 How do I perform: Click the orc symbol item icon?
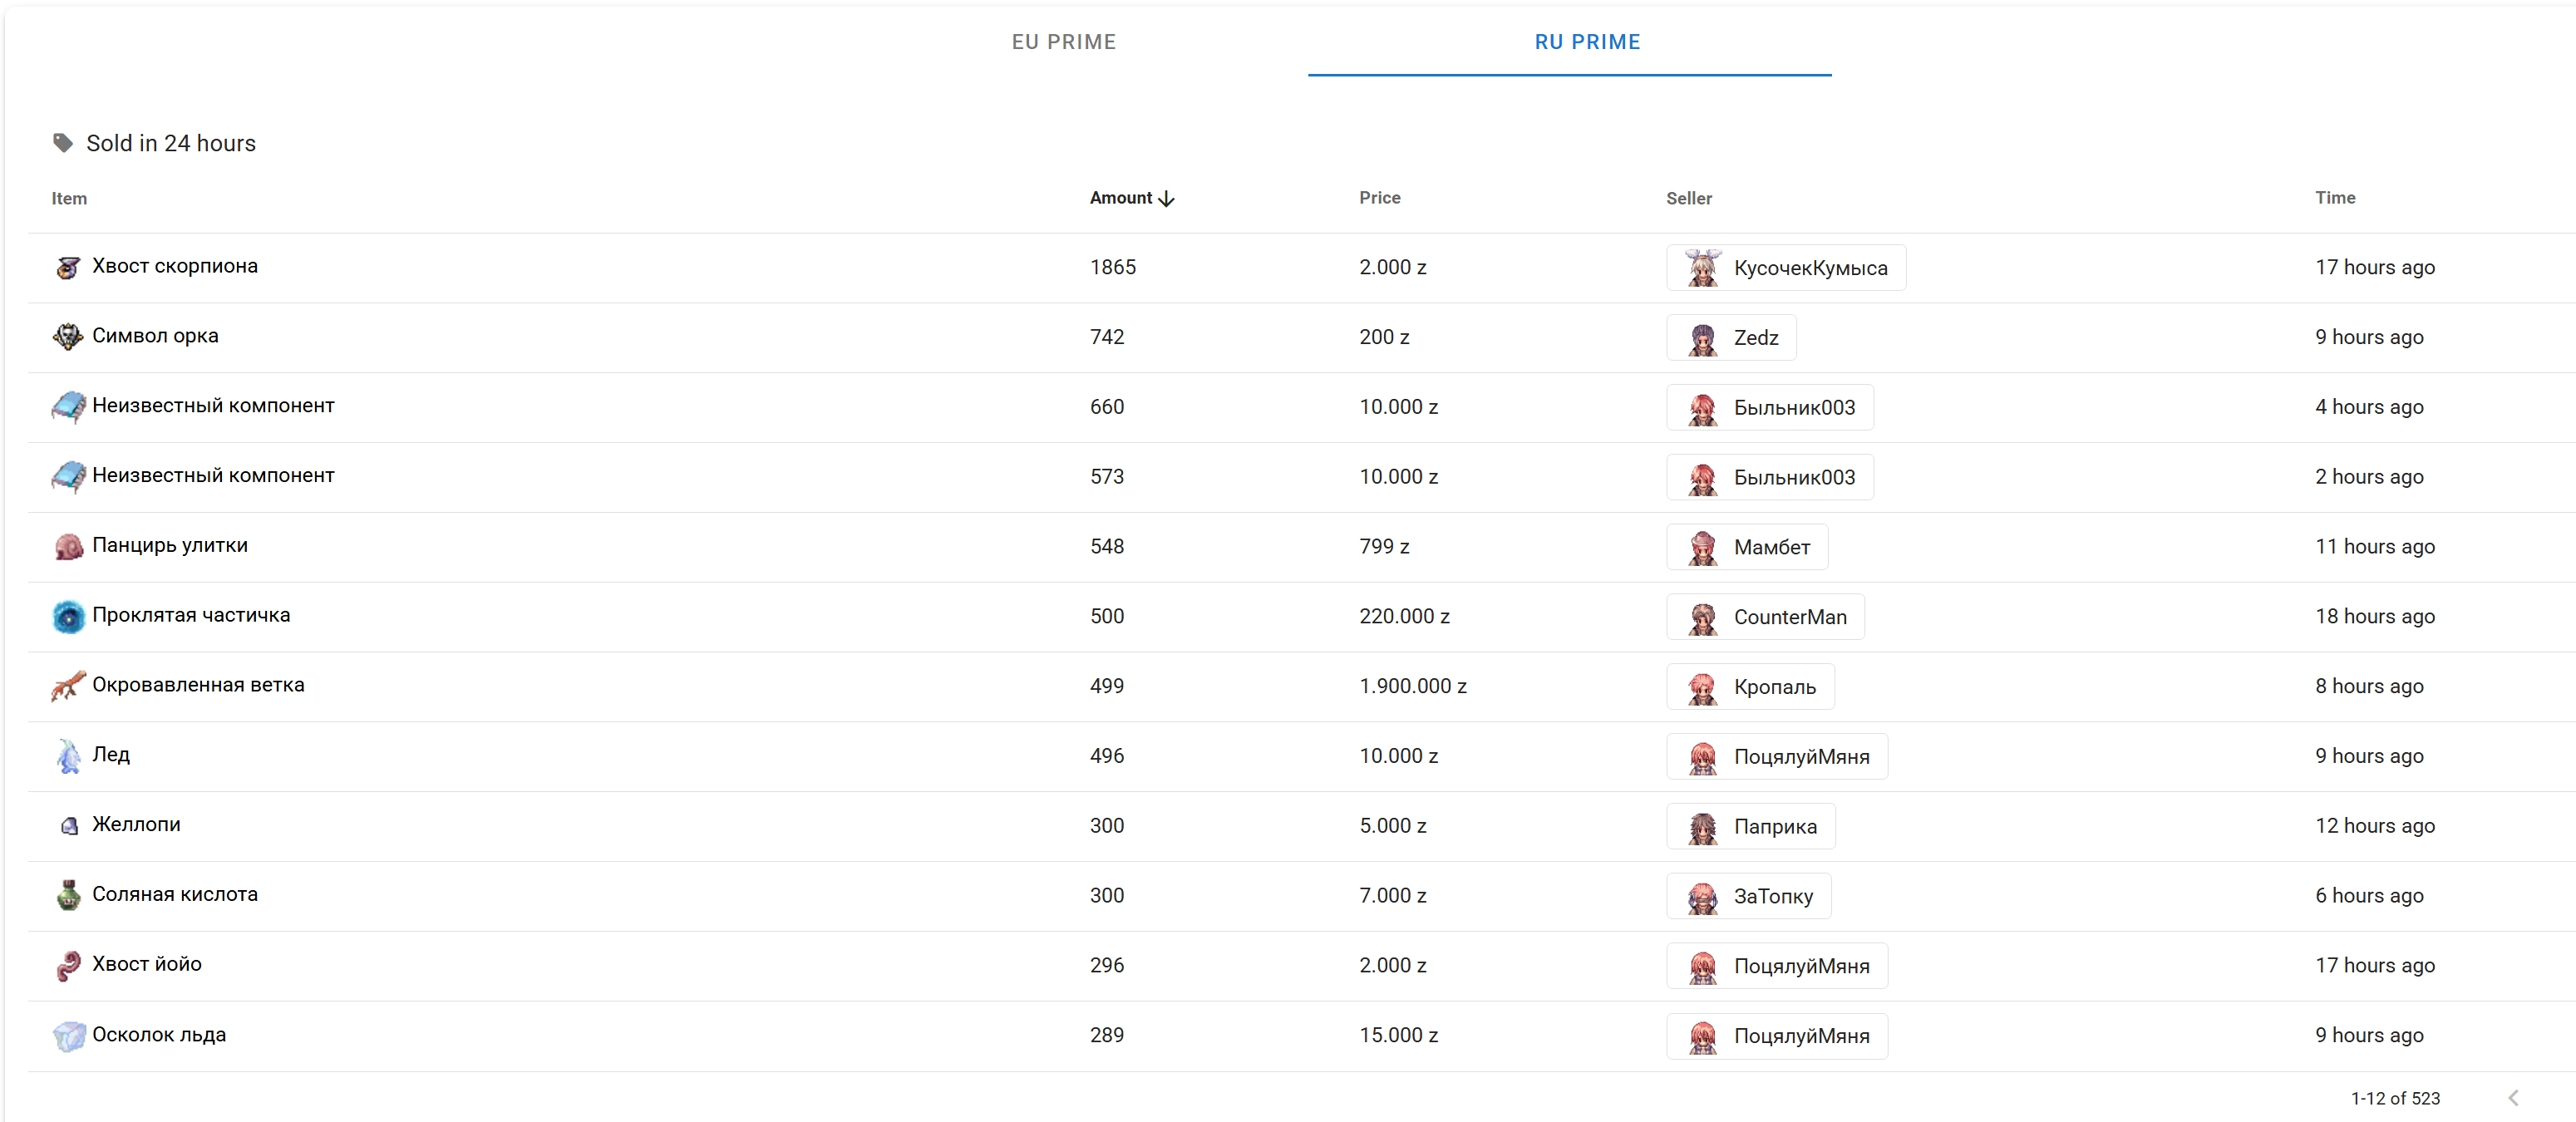click(68, 337)
